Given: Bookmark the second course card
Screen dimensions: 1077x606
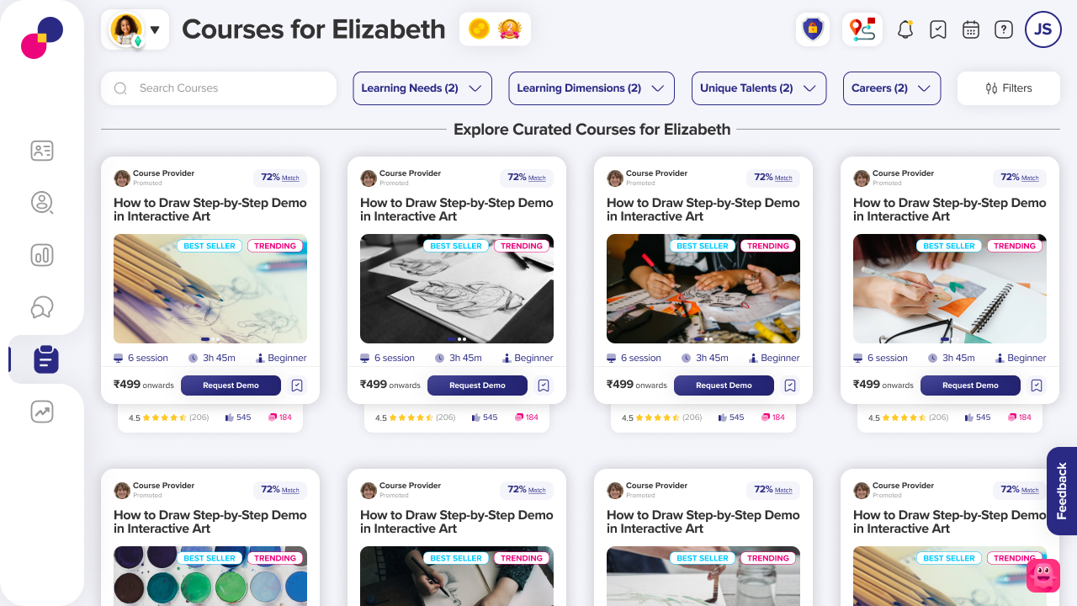Looking at the screenshot, I should (544, 385).
